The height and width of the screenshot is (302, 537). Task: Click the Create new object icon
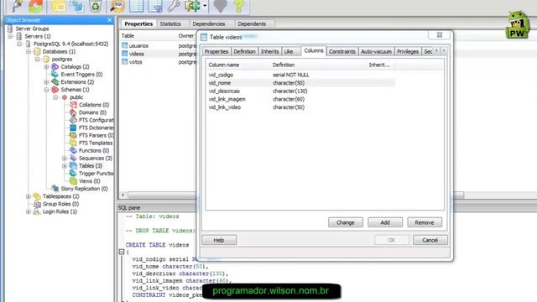77,6
